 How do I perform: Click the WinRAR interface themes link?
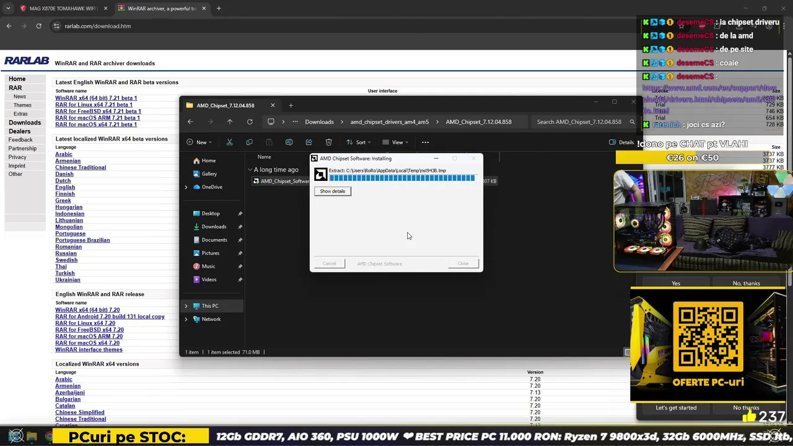(x=89, y=349)
